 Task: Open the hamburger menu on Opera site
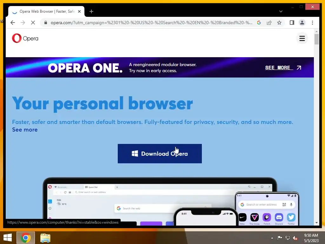[x=302, y=38]
